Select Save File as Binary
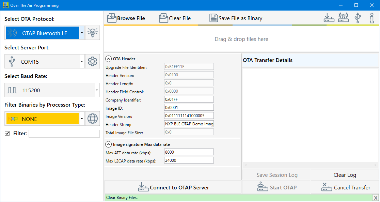This screenshot has width=380, height=202. 236,18
